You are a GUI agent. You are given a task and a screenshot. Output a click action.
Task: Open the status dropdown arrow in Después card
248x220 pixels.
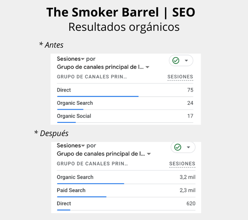tap(188, 147)
